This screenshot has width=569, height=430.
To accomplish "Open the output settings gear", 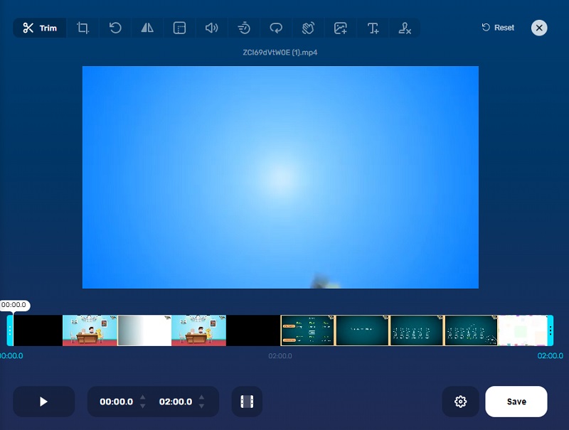I will point(461,402).
